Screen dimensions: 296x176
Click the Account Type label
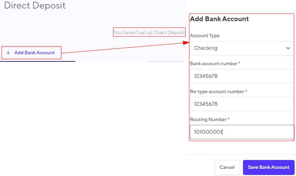[205, 35]
